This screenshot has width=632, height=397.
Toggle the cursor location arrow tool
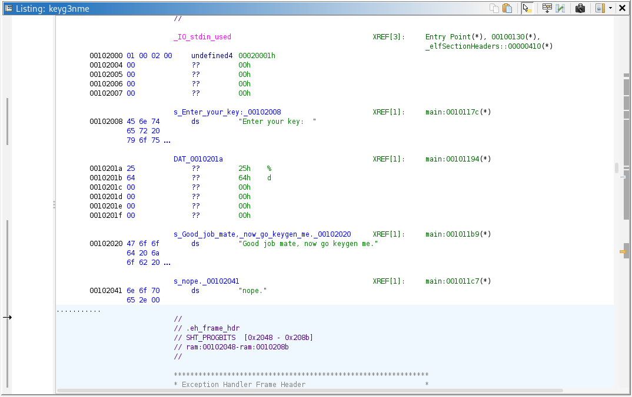(527, 8)
